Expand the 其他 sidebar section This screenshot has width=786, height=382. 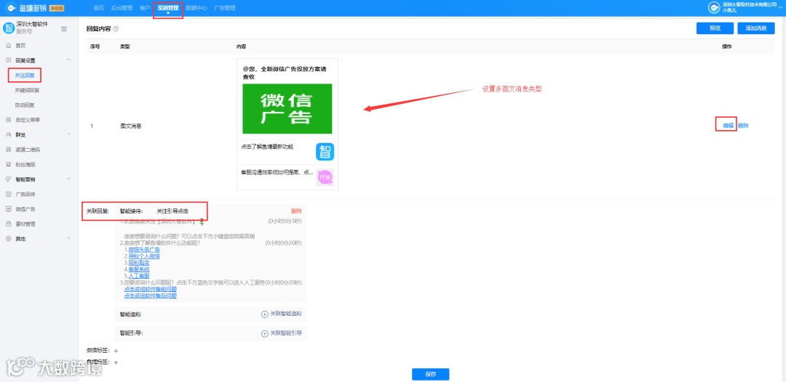(68, 238)
